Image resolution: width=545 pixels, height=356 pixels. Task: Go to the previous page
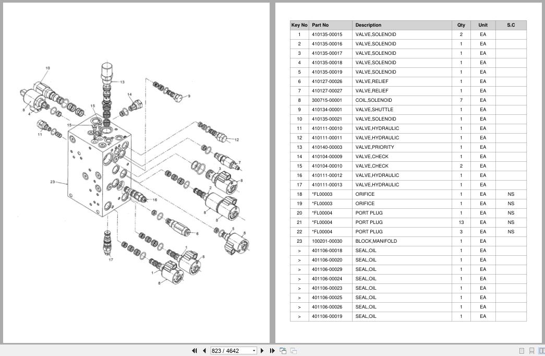204,350
